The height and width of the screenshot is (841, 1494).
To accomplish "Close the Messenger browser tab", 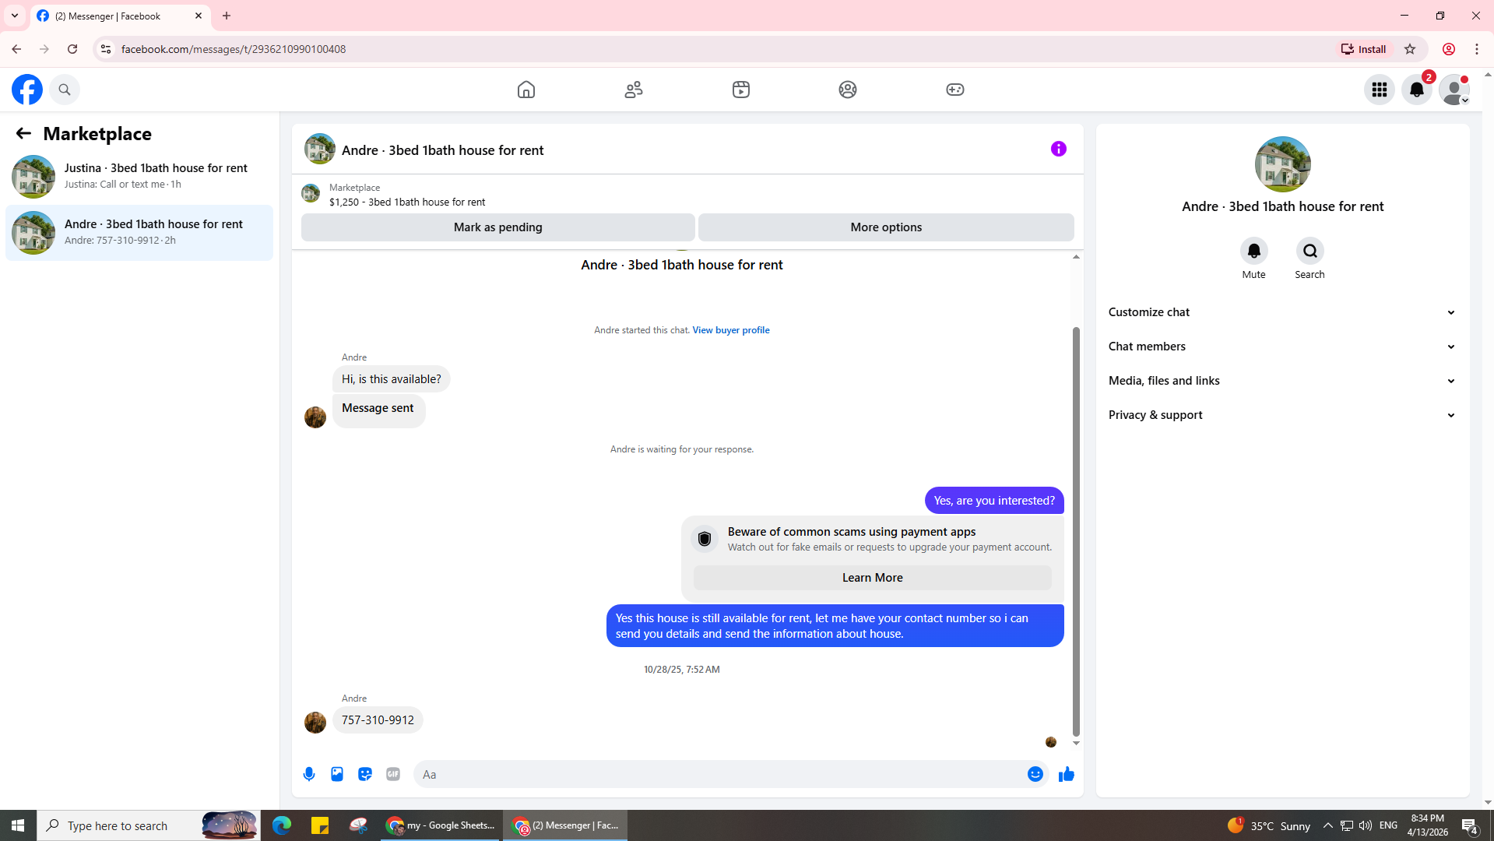I will pyautogui.click(x=199, y=16).
